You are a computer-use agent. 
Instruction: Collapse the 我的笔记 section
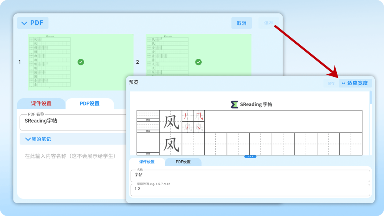pos(73,139)
